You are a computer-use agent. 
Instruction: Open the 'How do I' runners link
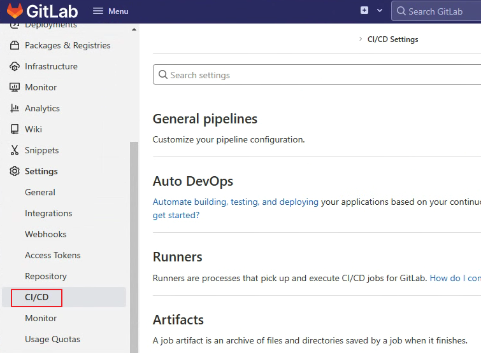(456, 279)
